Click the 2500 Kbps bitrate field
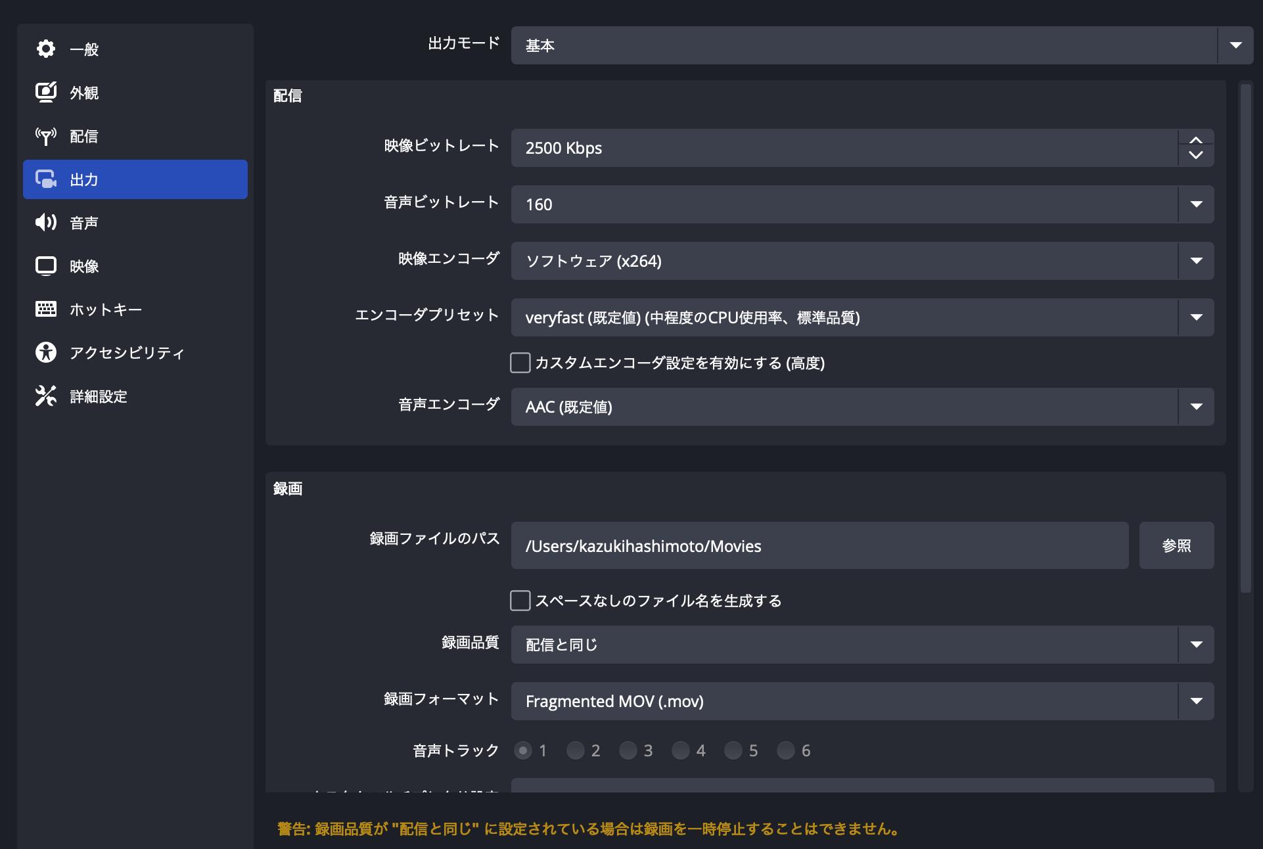 (844, 148)
